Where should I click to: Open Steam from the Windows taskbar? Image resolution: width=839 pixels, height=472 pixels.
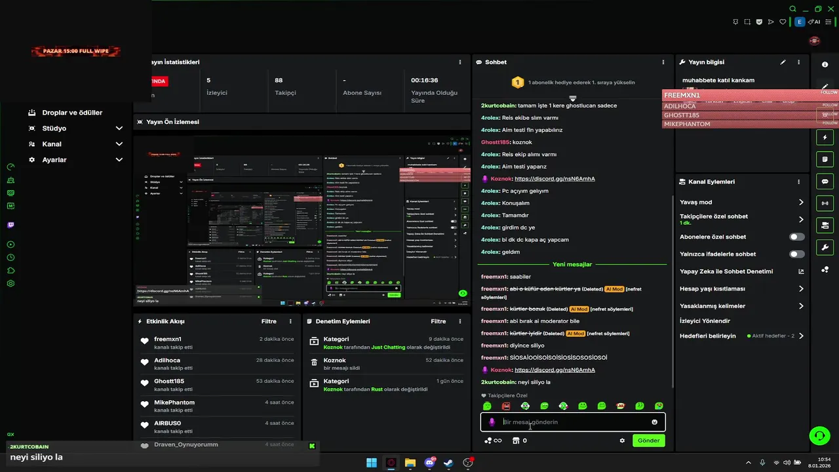click(x=449, y=463)
